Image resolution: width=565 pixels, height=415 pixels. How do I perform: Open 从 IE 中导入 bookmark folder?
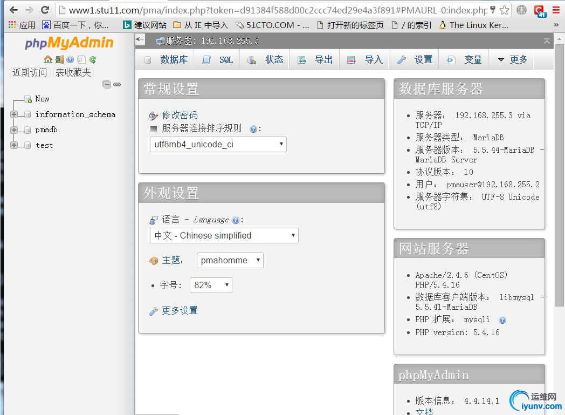point(201,25)
